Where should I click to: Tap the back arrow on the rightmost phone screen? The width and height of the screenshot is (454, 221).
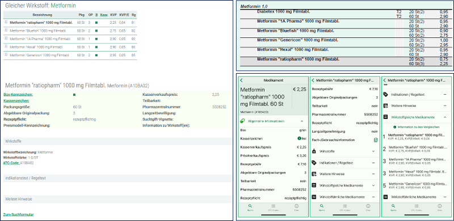[x=385, y=80]
